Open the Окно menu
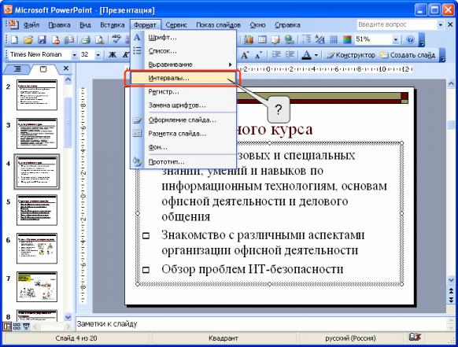This screenshot has height=347, width=458. point(257,25)
